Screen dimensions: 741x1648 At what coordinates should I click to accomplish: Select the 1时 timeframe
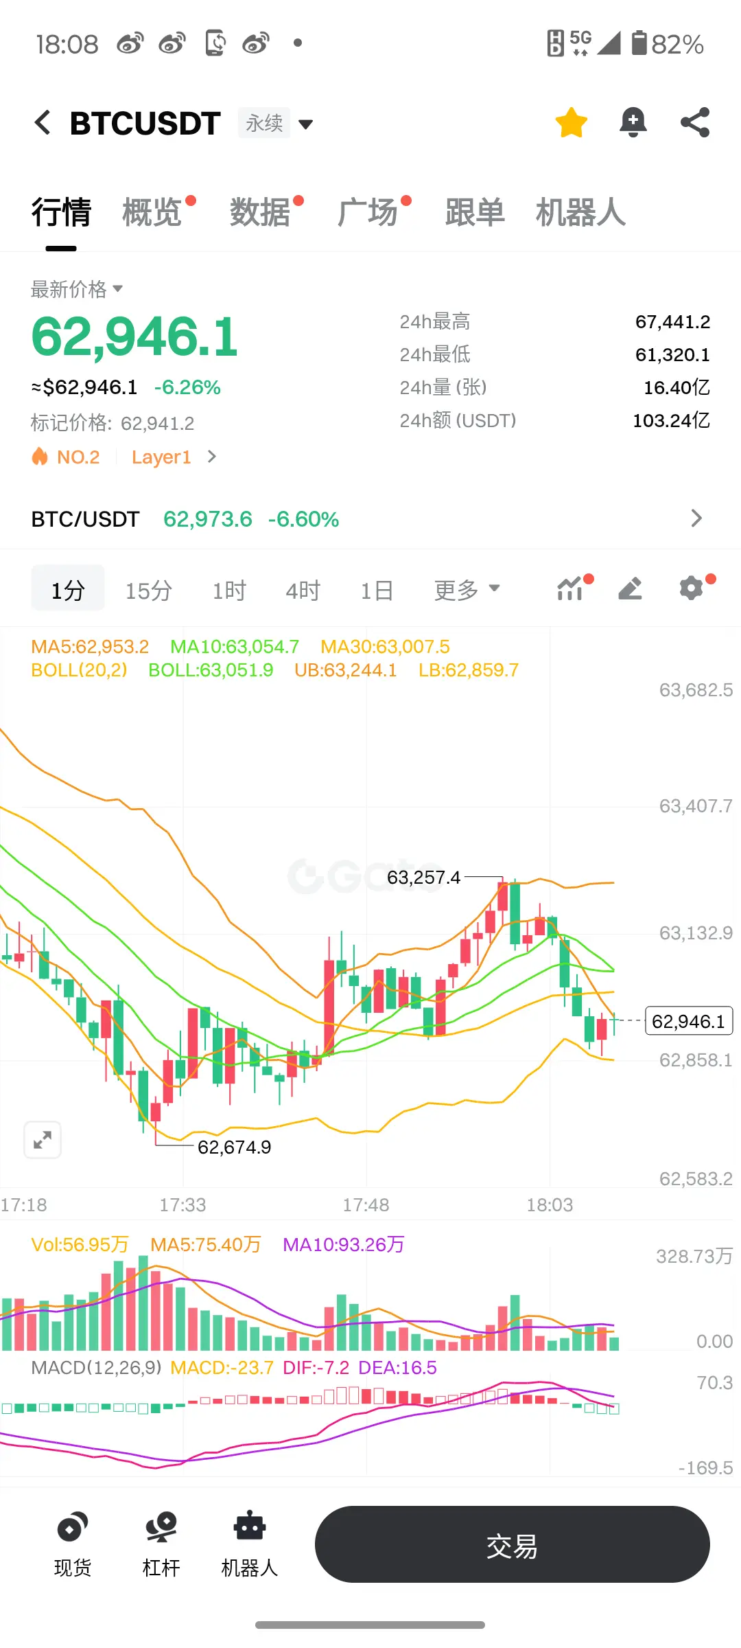click(229, 590)
